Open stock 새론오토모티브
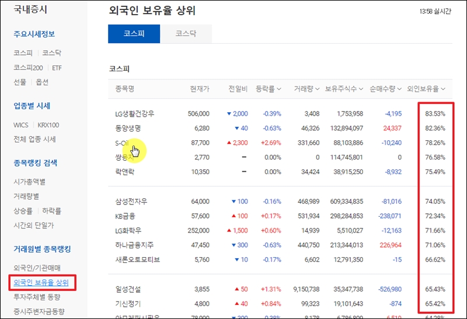Viewport: 467px width, 319px height. pos(138,259)
